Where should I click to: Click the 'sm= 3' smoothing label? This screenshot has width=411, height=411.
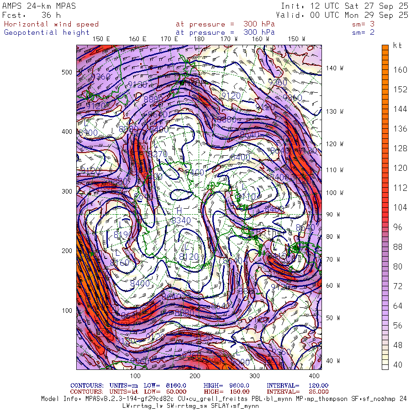tap(364, 24)
